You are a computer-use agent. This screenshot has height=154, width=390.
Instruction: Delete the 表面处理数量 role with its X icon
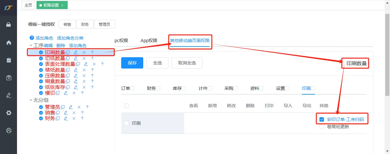[94, 64]
